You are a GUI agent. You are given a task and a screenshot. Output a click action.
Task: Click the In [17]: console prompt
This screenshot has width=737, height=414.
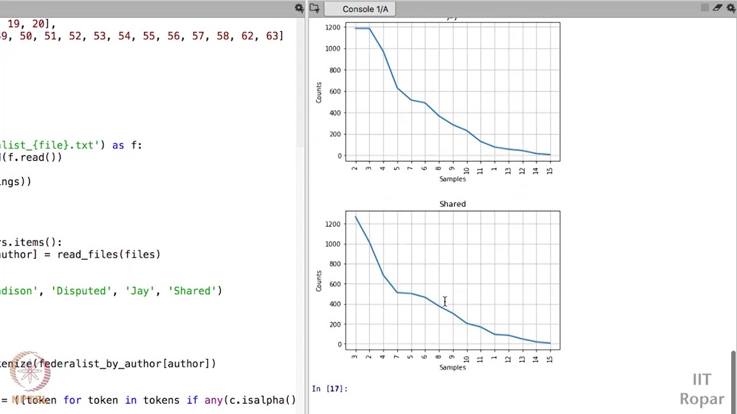[330, 389]
